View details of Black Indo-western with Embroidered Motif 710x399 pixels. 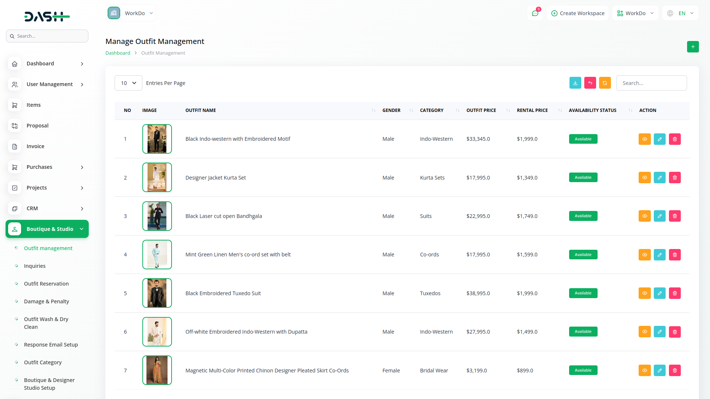(644, 139)
